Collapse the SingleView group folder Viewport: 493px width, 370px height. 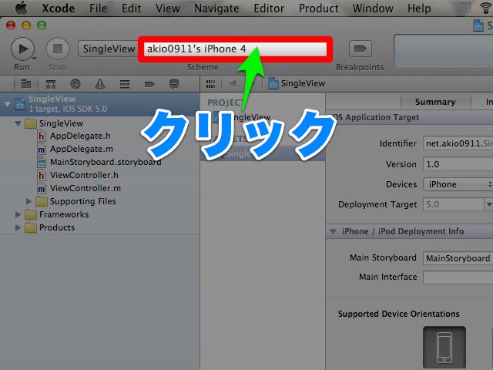click(18, 123)
